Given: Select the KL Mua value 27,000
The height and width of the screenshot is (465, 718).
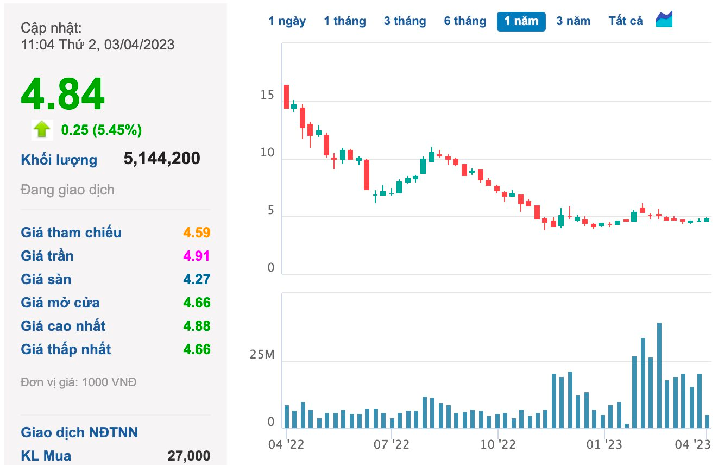Looking at the screenshot, I should (x=189, y=456).
